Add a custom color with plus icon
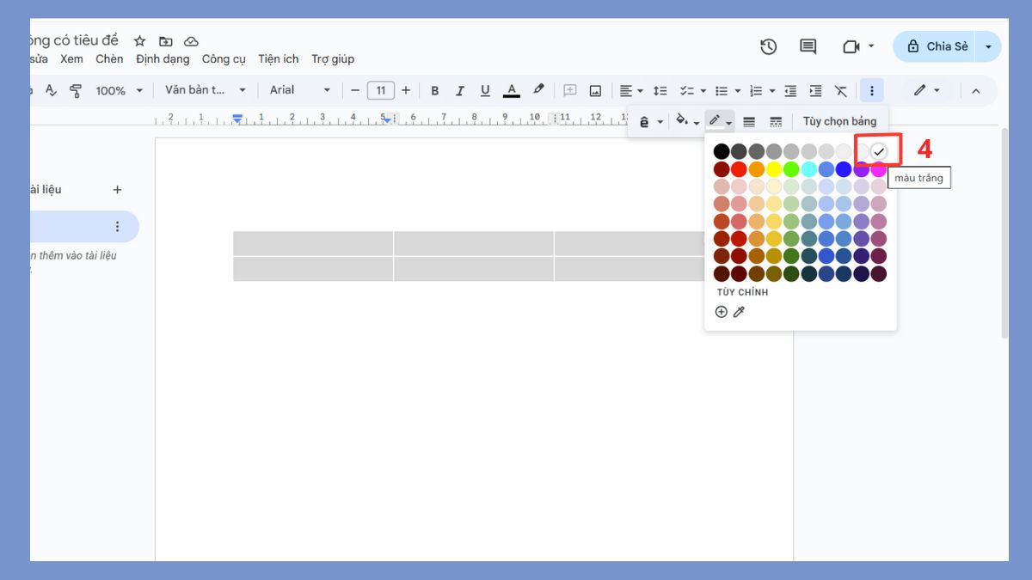Image resolution: width=1032 pixels, height=580 pixels. tap(722, 312)
